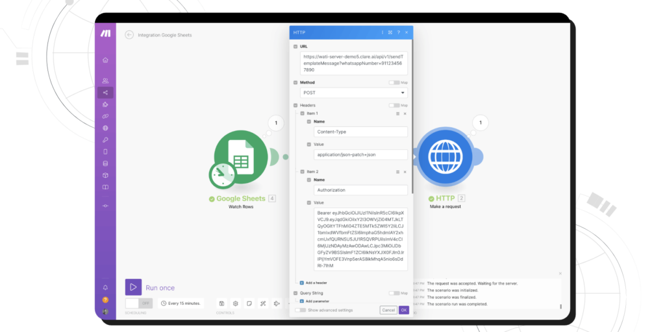
Task: Click the log panel scrollbar
Action: pyautogui.click(x=560, y=307)
